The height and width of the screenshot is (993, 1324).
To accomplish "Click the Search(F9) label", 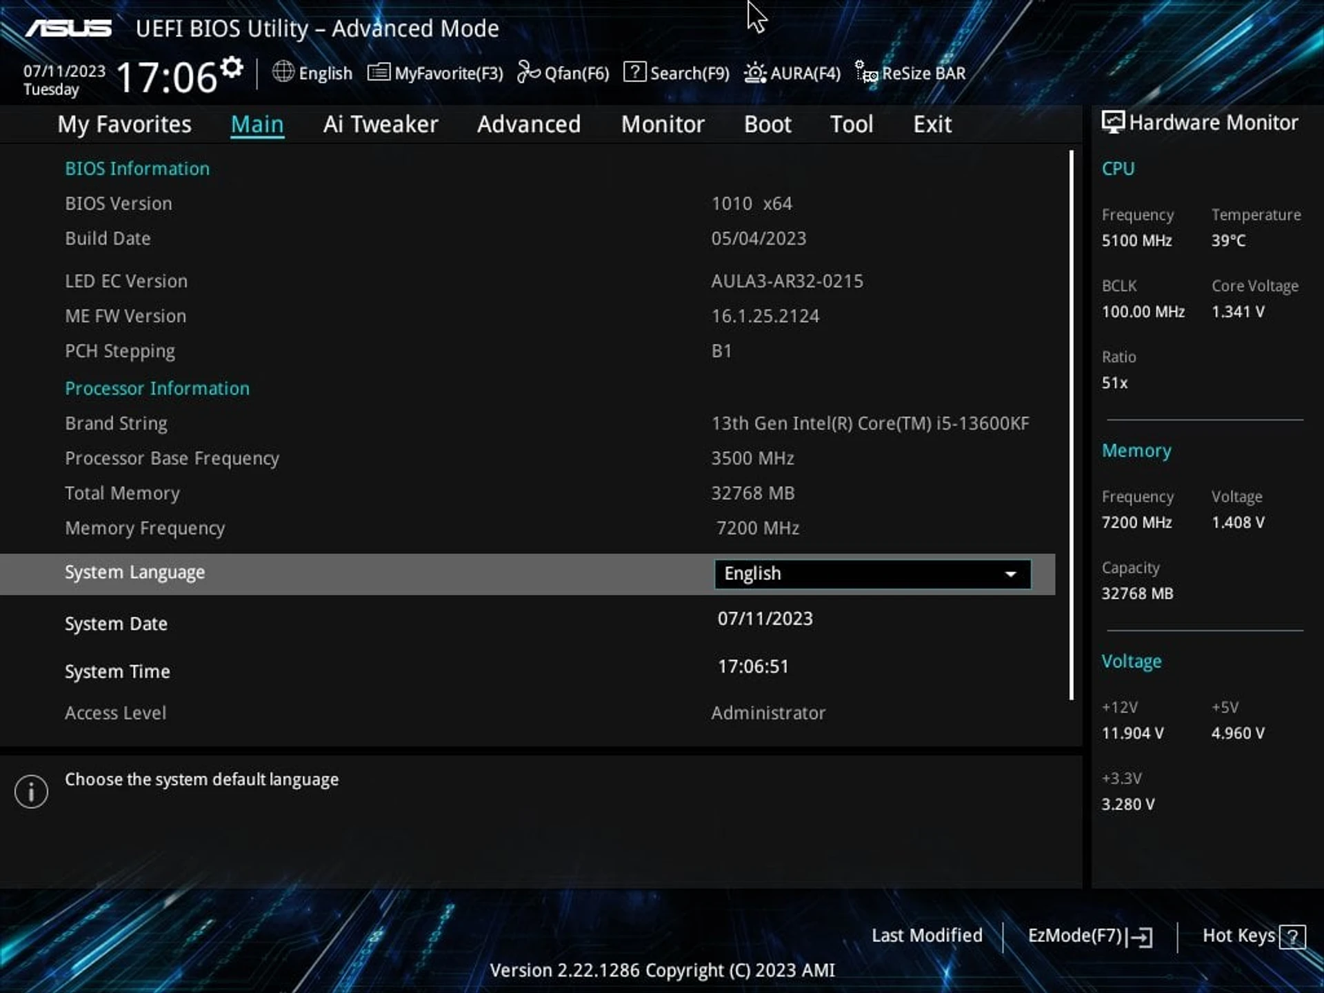I will [690, 73].
